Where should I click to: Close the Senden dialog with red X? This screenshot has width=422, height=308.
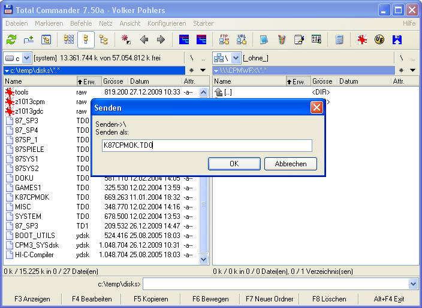(316, 108)
